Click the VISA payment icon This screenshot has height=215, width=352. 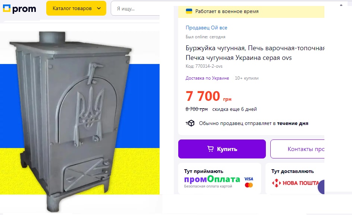pos(249,179)
